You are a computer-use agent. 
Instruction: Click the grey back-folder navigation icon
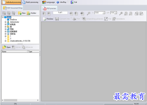[x=4, y=13]
